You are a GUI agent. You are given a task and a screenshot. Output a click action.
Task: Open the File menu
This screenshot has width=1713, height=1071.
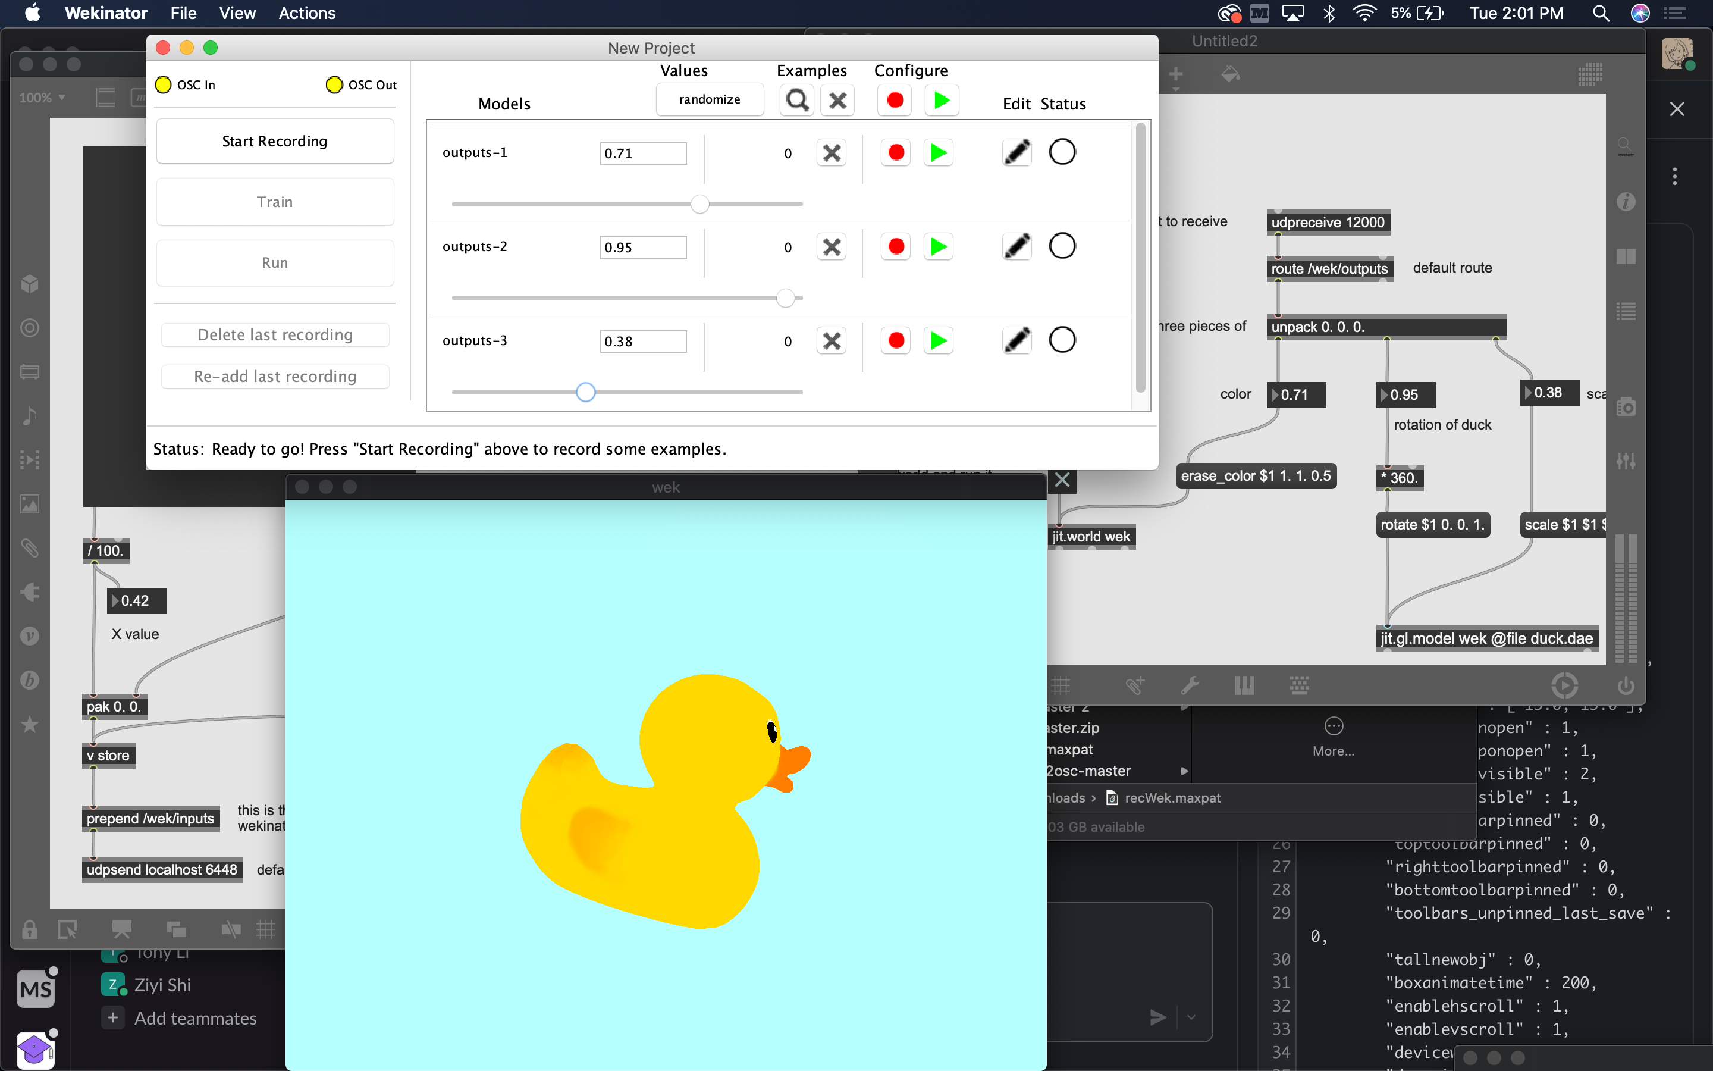tap(183, 14)
